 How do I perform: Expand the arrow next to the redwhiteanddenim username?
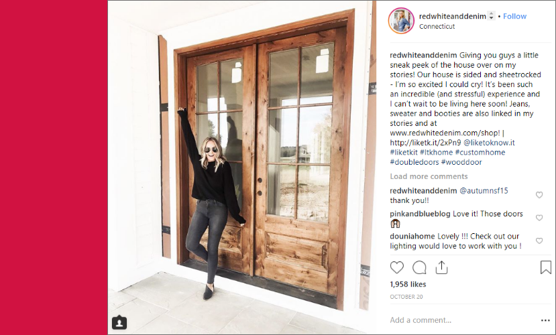[x=491, y=16]
